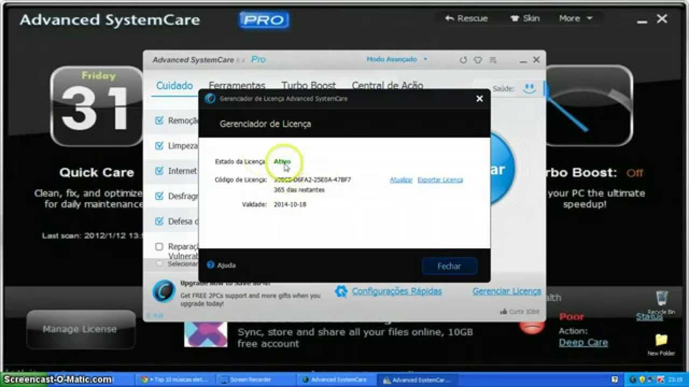The image size is (689, 387).
Task: Click the skin icon in SystemCare 6 header
Action: [477, 60]
